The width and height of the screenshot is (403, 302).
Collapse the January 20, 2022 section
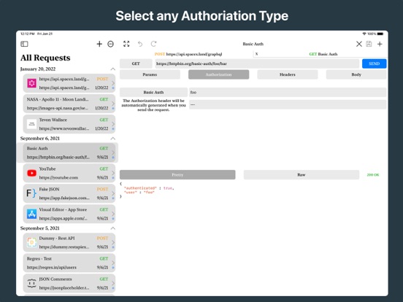pyautogui.click(x=112, y=69)
